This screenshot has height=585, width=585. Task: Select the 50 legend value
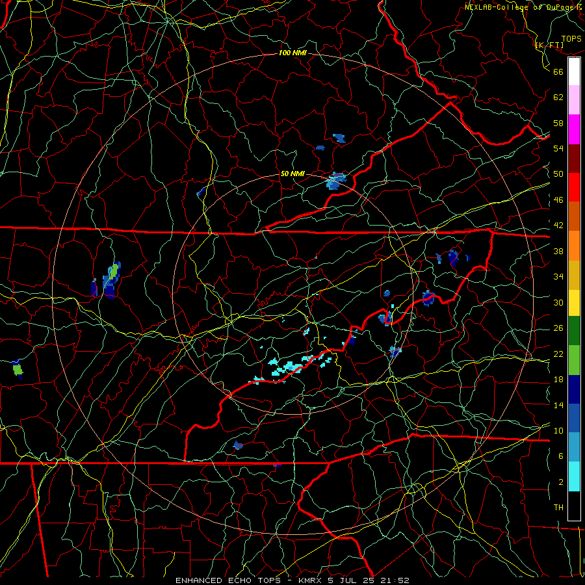[558, 174]
